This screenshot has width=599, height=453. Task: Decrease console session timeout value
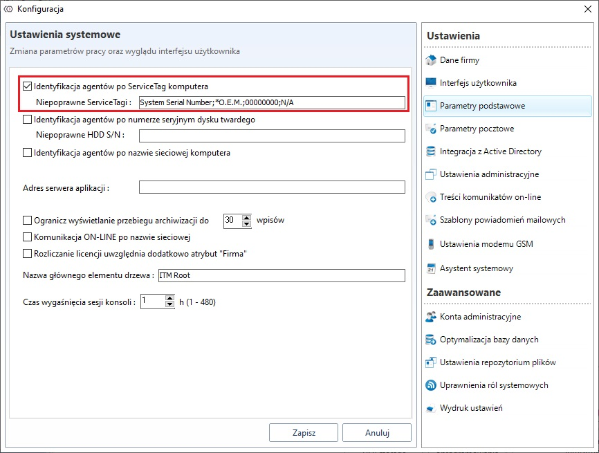(x=169, y=305)
